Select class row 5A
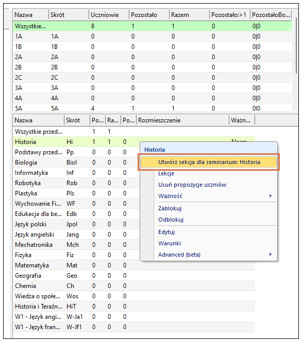 [153, 108]
